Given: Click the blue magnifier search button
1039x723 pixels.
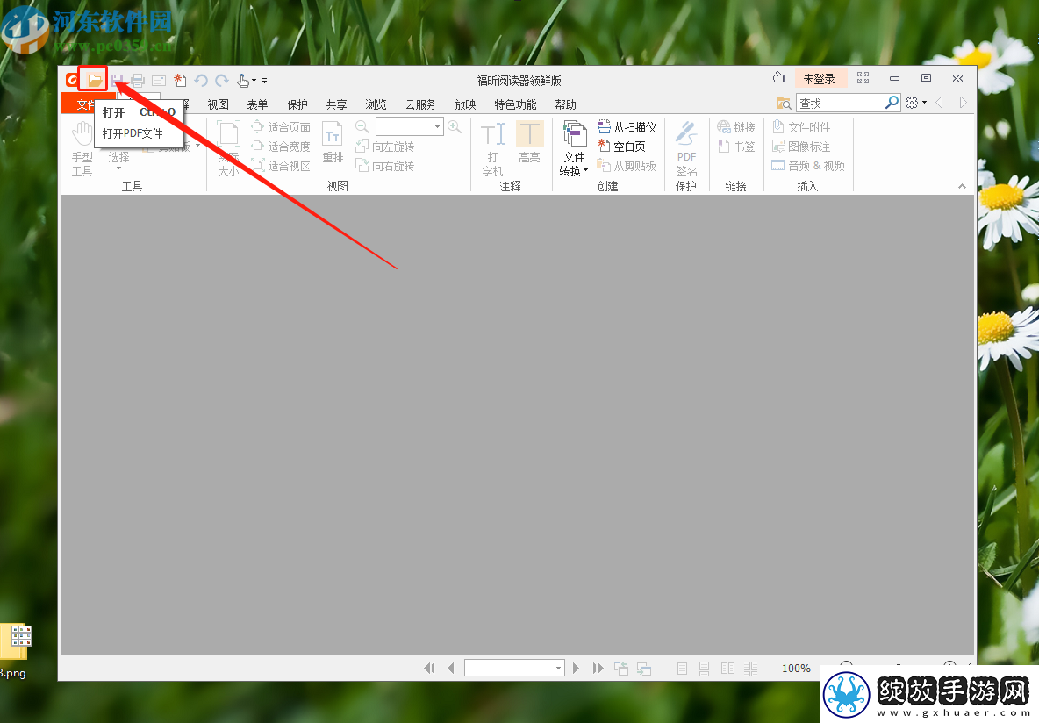Looking at the screenshot, I should (x=892, y=102).
